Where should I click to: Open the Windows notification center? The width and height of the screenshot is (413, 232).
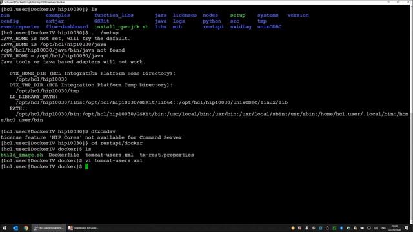point(407,228)
